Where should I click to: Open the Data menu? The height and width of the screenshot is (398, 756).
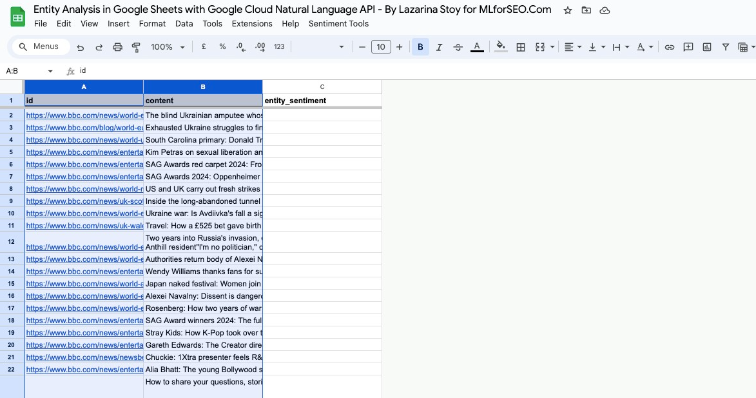click(x=184, y=24)
